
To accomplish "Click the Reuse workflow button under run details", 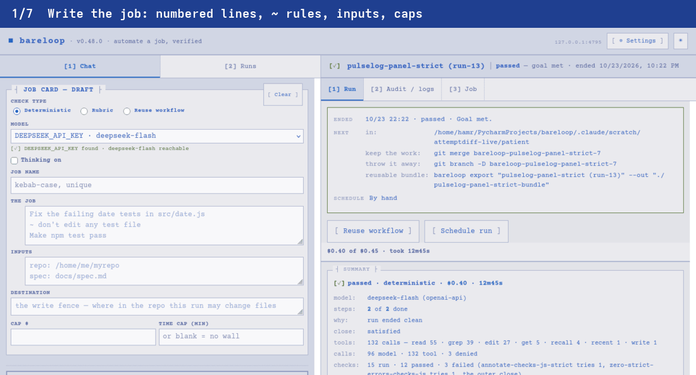I will pyautogui.click(x=373, y=231).
